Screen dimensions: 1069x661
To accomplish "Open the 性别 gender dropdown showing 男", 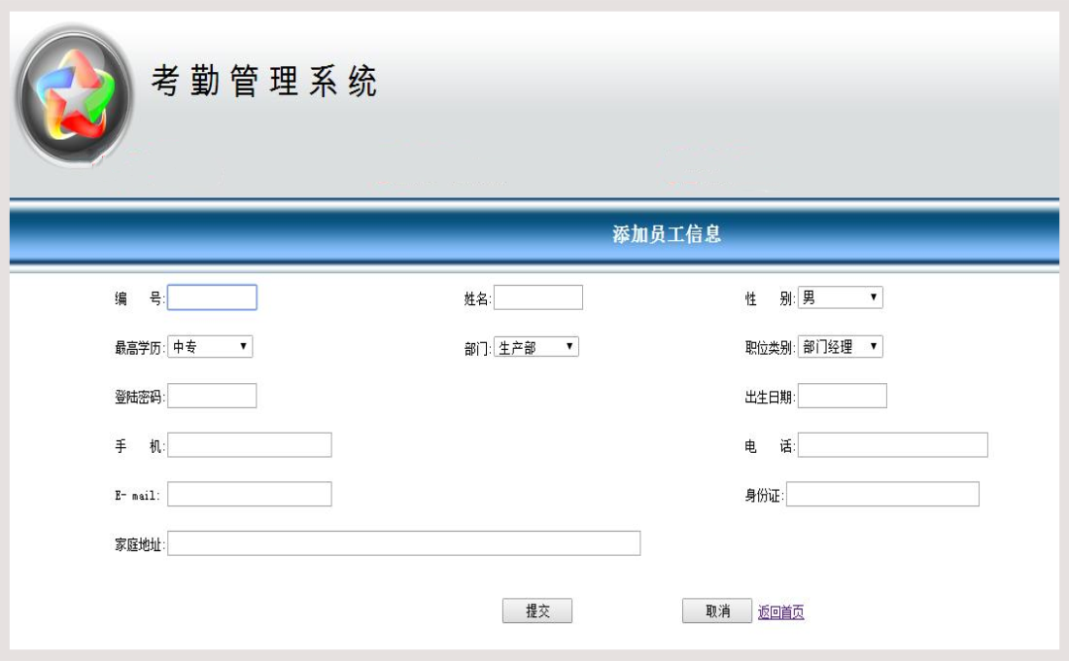I will tap(840, 297).
